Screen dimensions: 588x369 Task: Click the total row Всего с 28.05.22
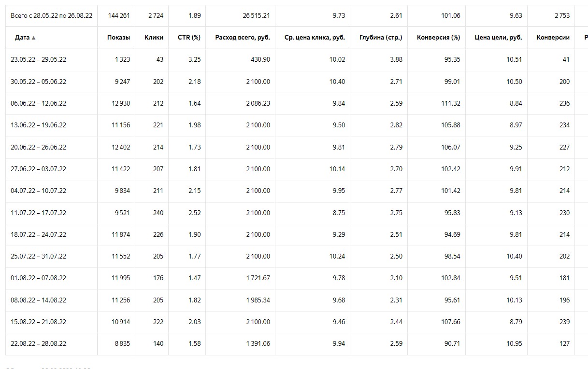(x=297, y=15)
